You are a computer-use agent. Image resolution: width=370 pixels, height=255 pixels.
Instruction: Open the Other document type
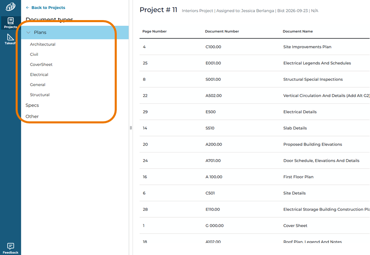[x=32, y=116]
